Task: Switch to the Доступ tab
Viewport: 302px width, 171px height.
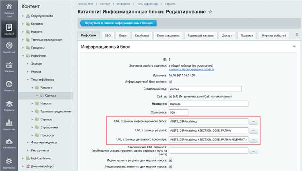Action: (x=227, y=35)
